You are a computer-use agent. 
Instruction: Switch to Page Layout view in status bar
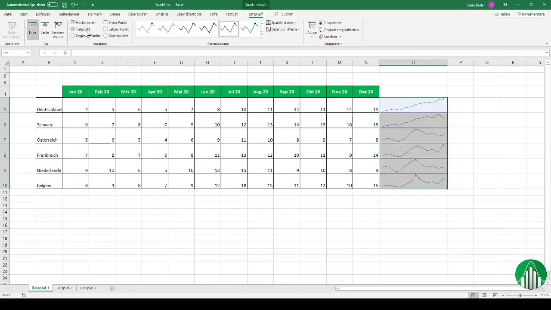pyautogui.click(x=484, y=295)
